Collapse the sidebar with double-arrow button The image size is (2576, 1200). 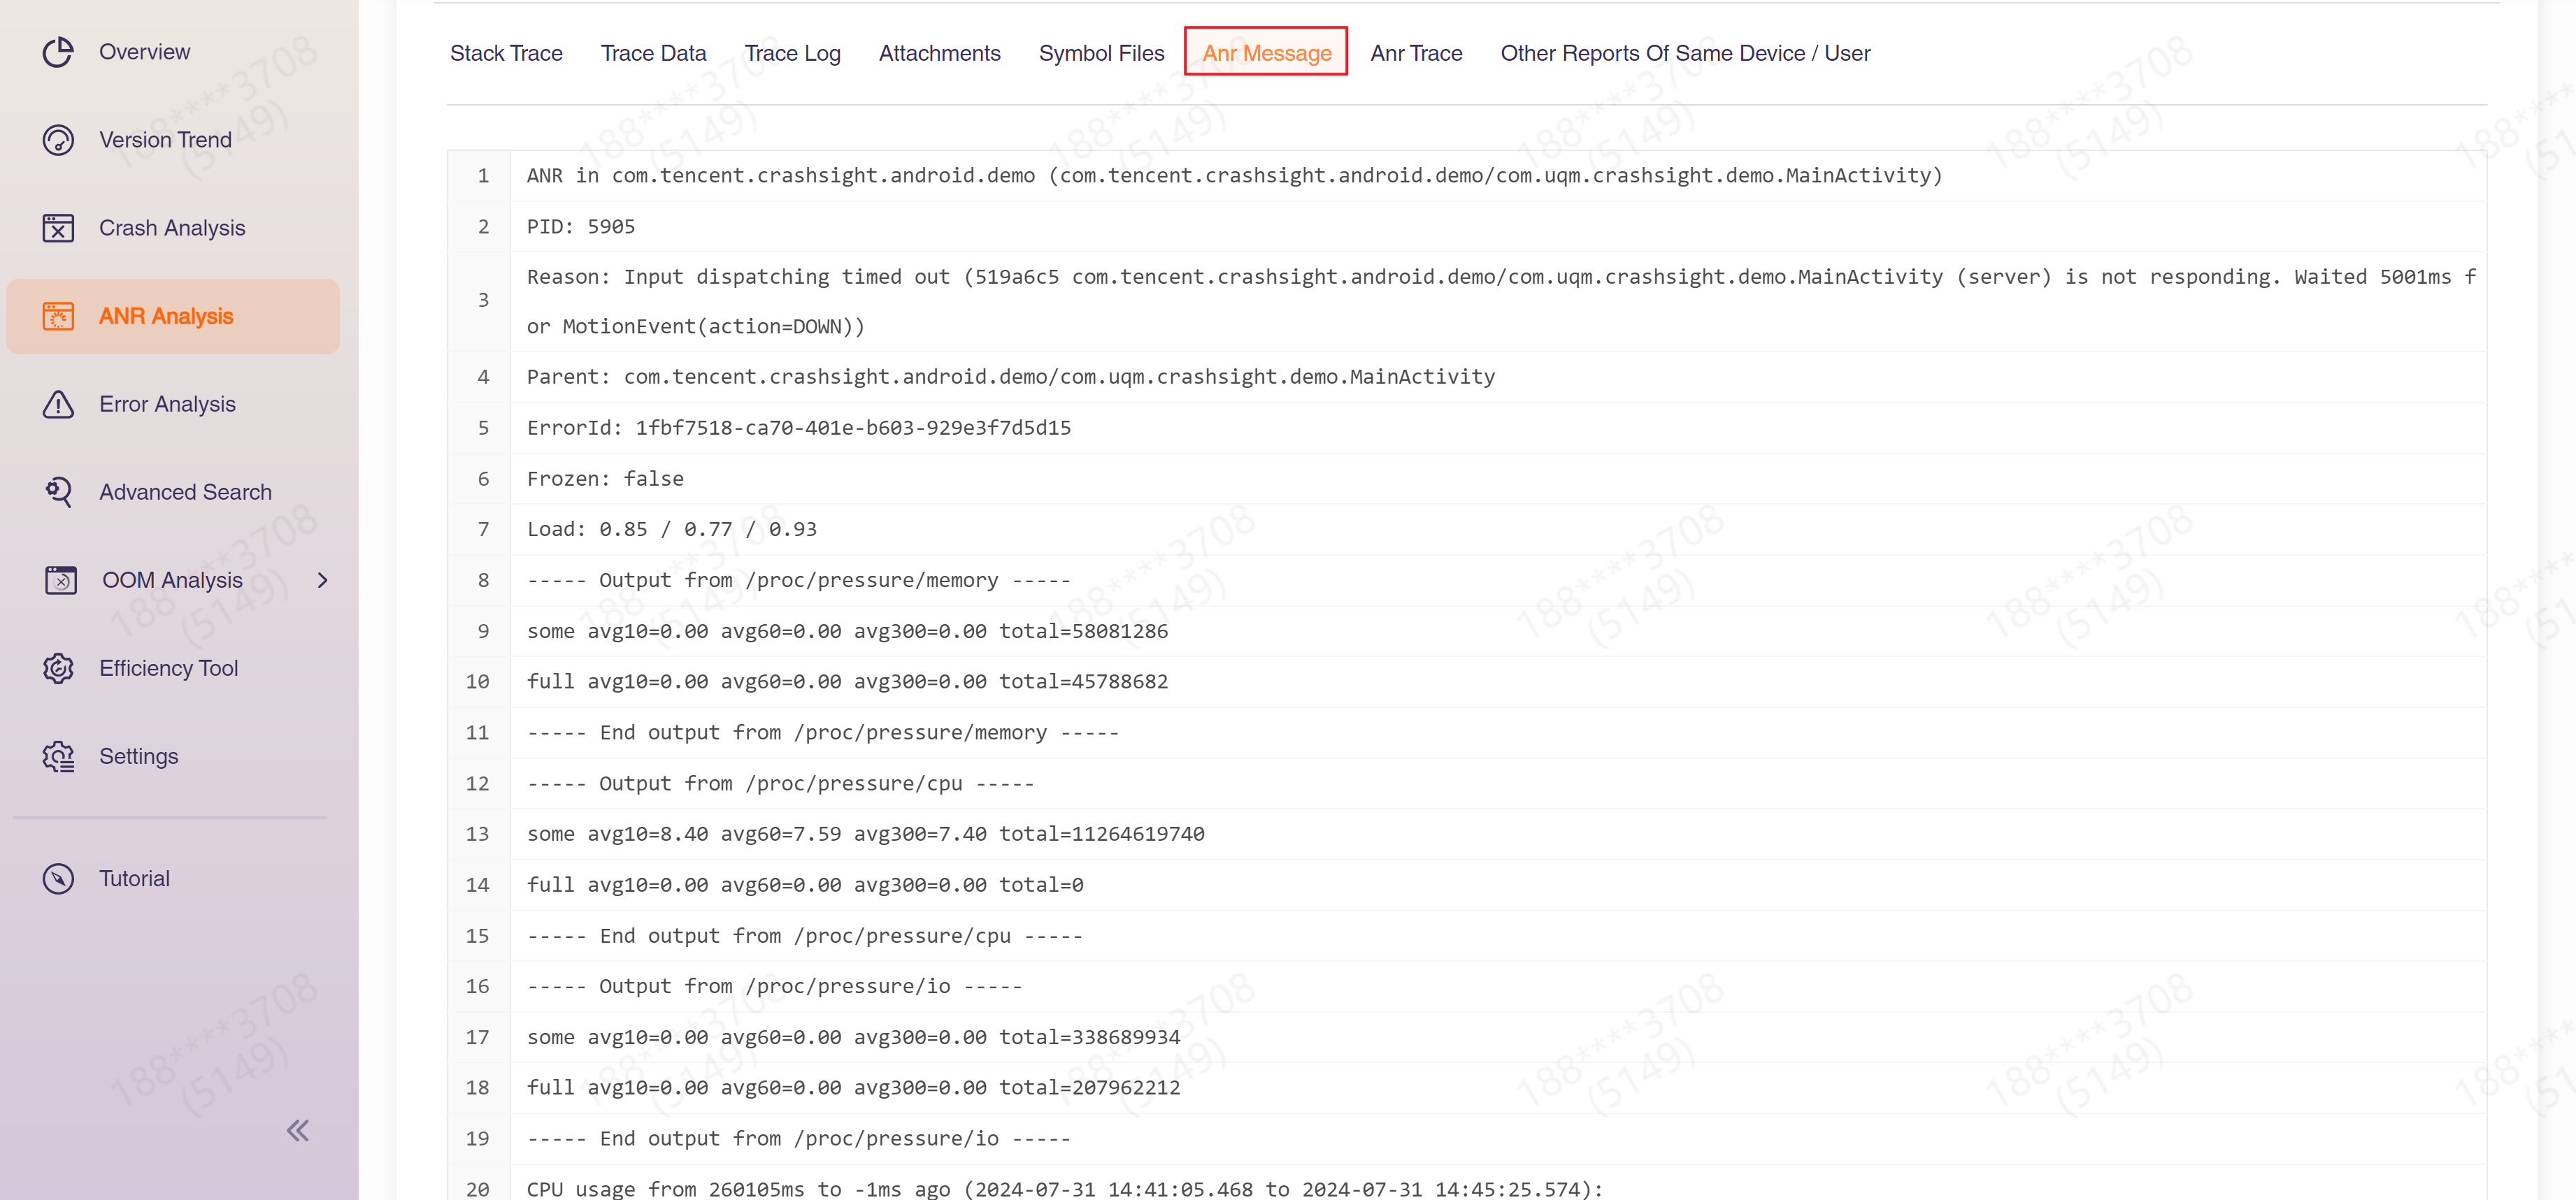coord(297,1130)
